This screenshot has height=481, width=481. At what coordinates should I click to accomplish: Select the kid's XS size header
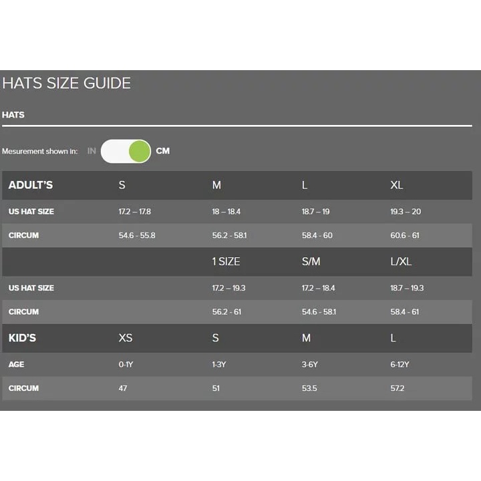pos(125,338)
